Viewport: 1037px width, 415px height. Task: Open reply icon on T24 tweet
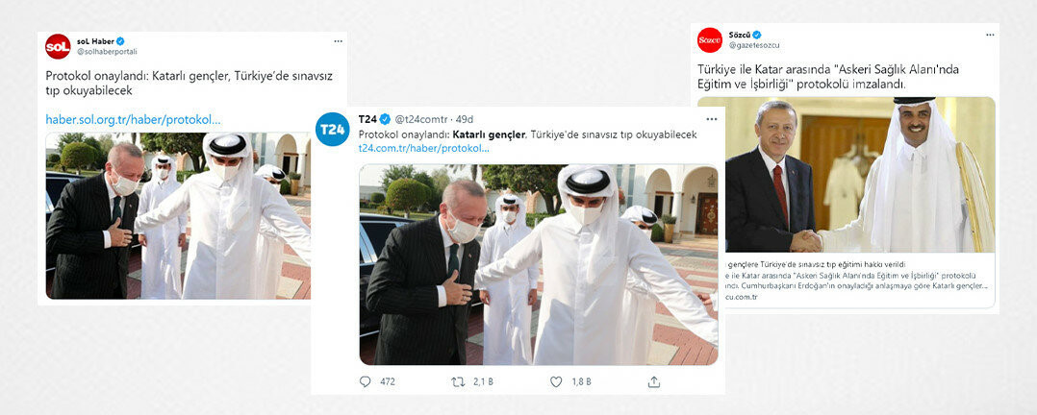pos(366,381)
